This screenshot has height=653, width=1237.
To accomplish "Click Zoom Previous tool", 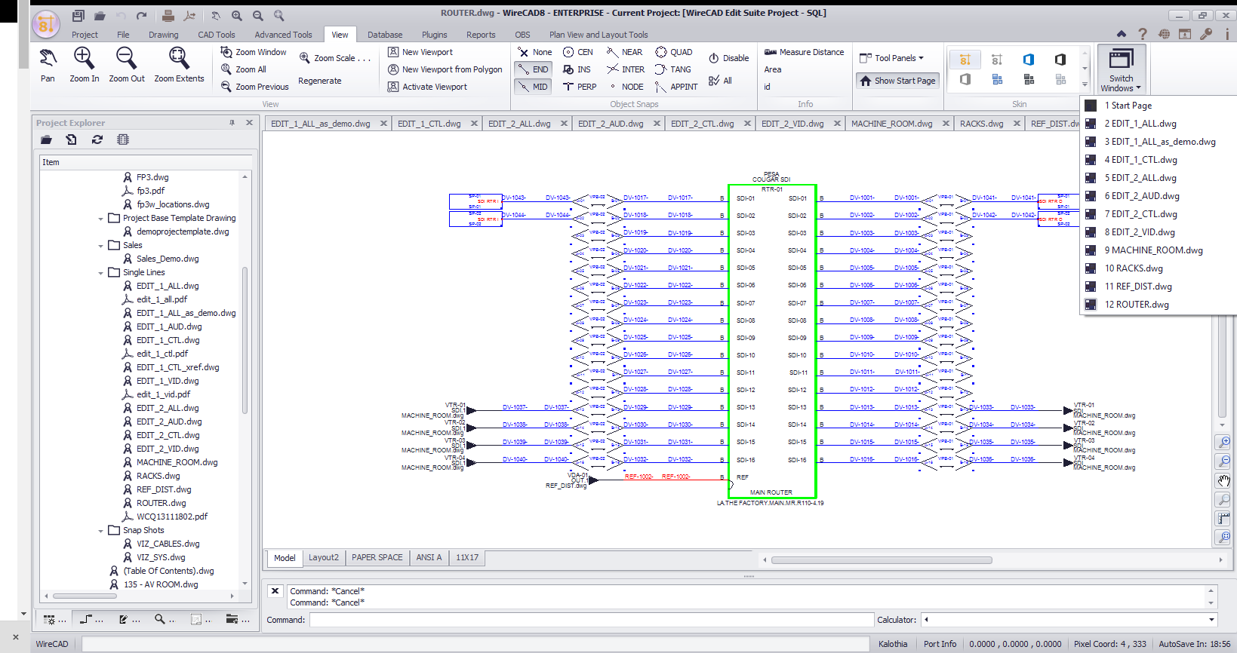I will [x=254, y=87].
